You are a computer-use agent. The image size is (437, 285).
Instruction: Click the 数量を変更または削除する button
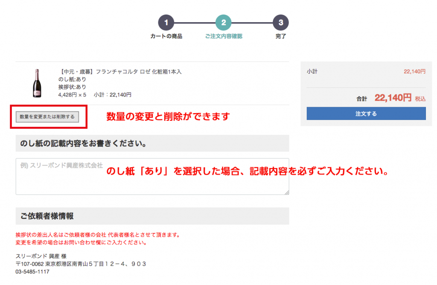click(47, 116)
